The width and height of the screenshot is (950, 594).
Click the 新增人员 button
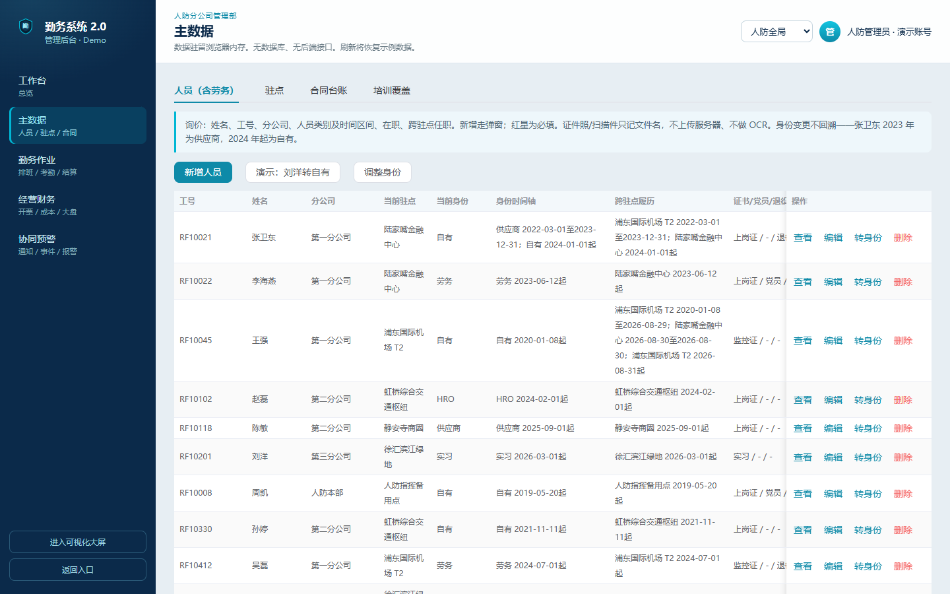pyautogui.click(x=203, y=172)
